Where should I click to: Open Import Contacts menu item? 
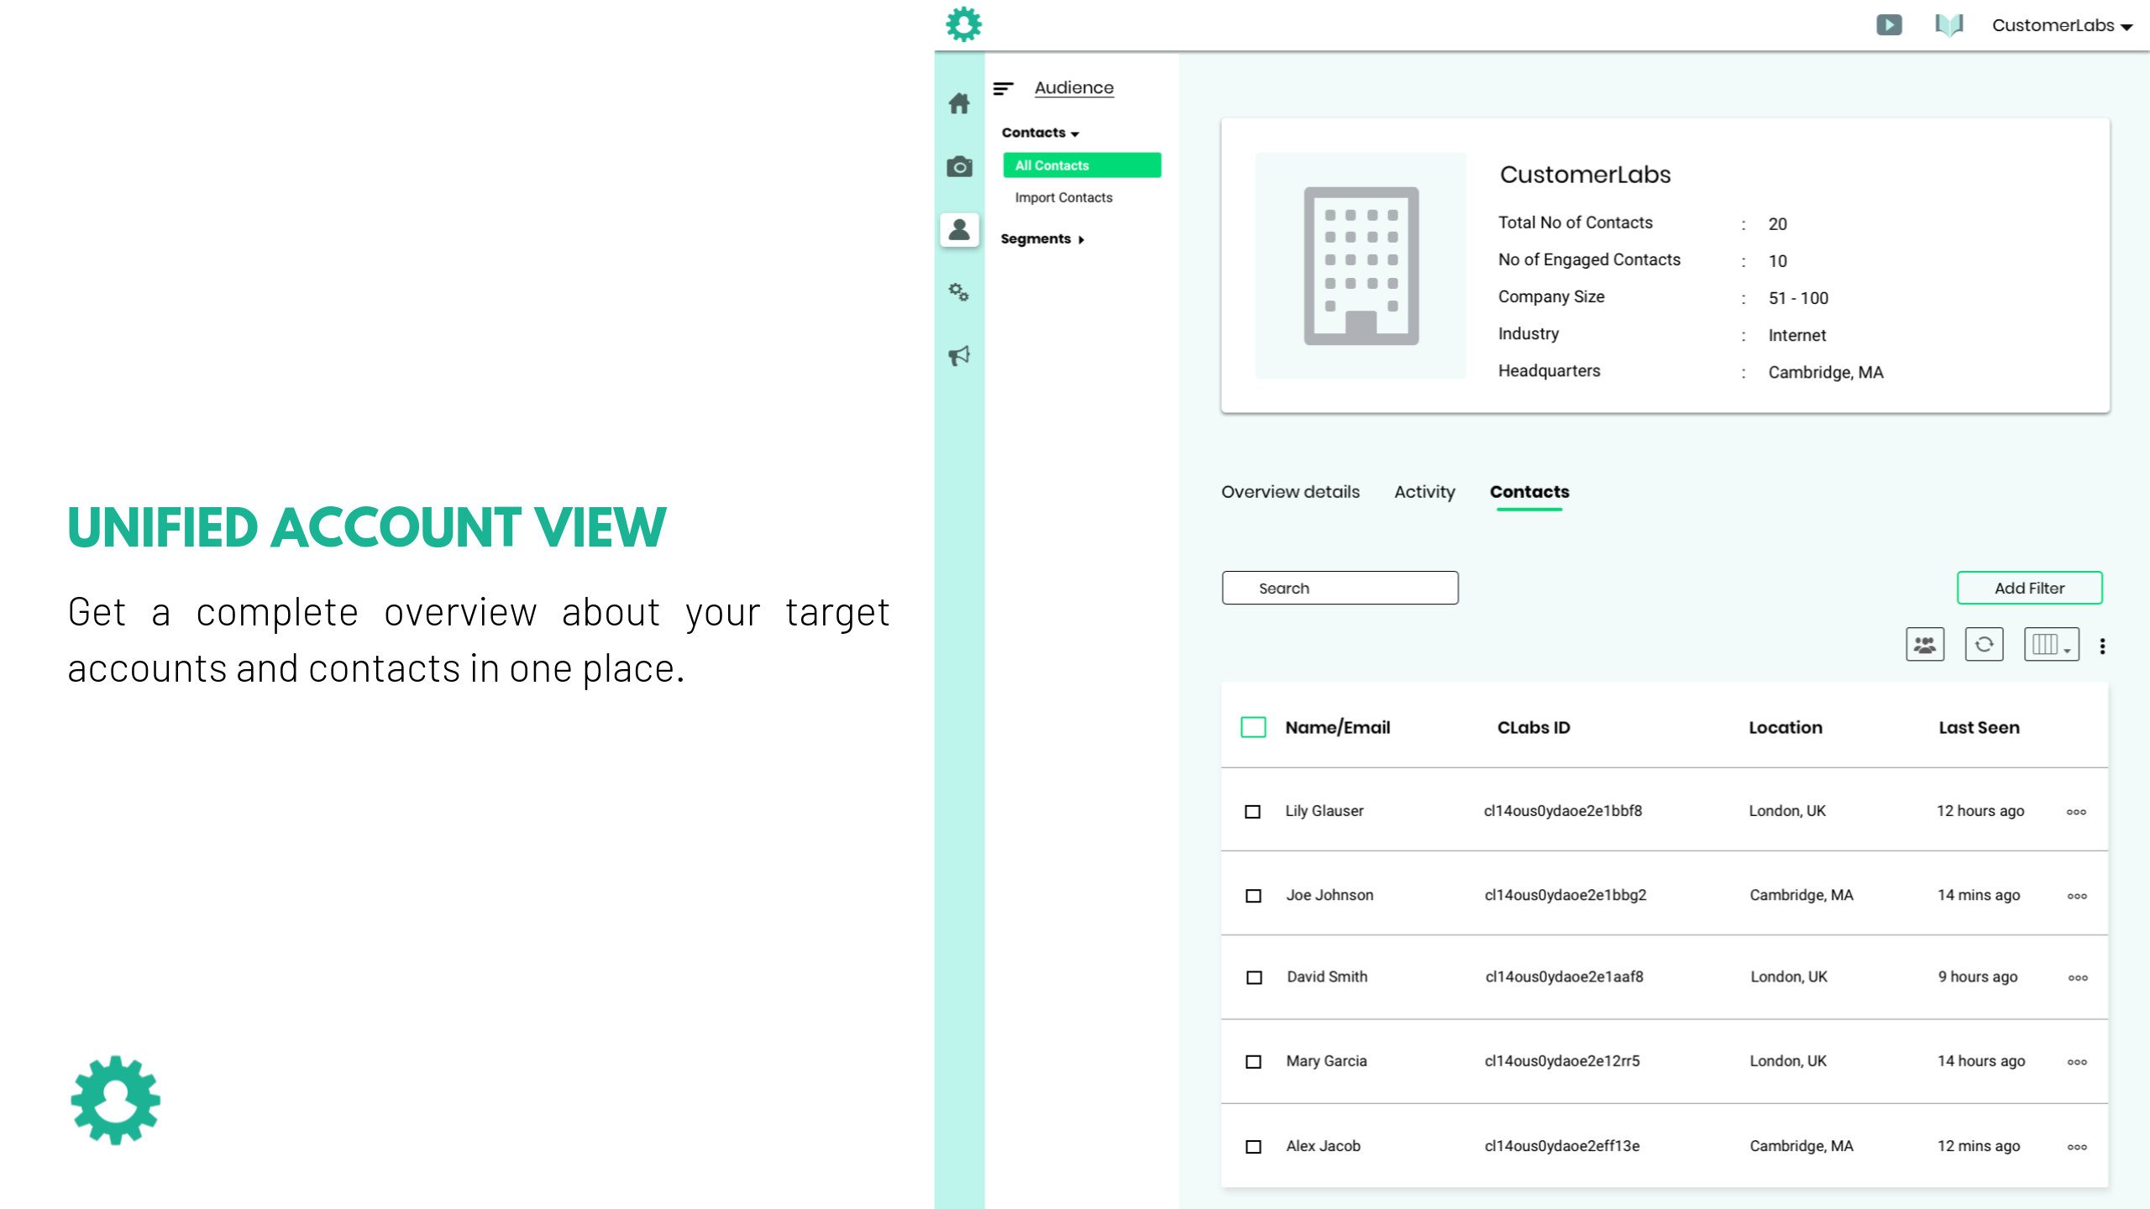(1063, 197)
